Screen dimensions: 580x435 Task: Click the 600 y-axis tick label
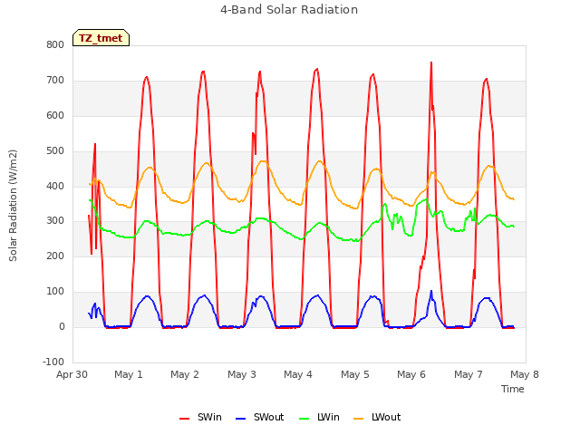[55, 115]
